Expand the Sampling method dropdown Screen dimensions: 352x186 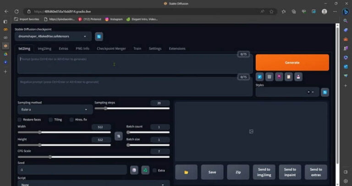coord(55,110)
